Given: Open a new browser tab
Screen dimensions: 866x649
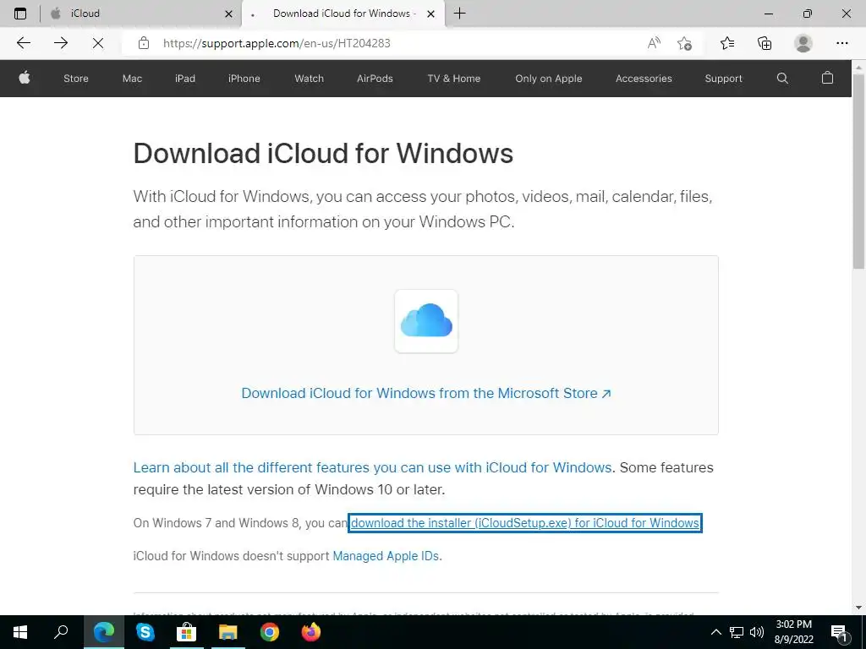Looking at the screenshot, I should click(459, 14).
